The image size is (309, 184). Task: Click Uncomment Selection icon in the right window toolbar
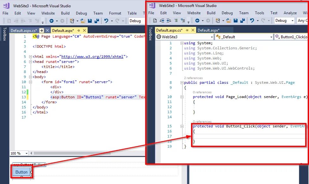point(183,21)
